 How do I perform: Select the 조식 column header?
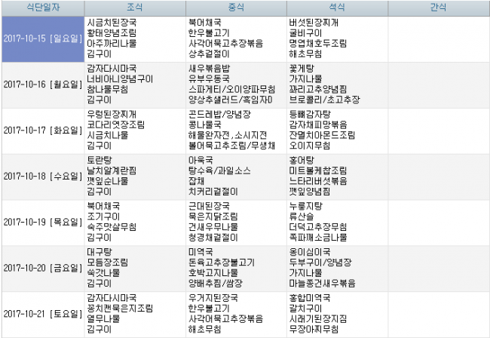[x=134, y=8]
